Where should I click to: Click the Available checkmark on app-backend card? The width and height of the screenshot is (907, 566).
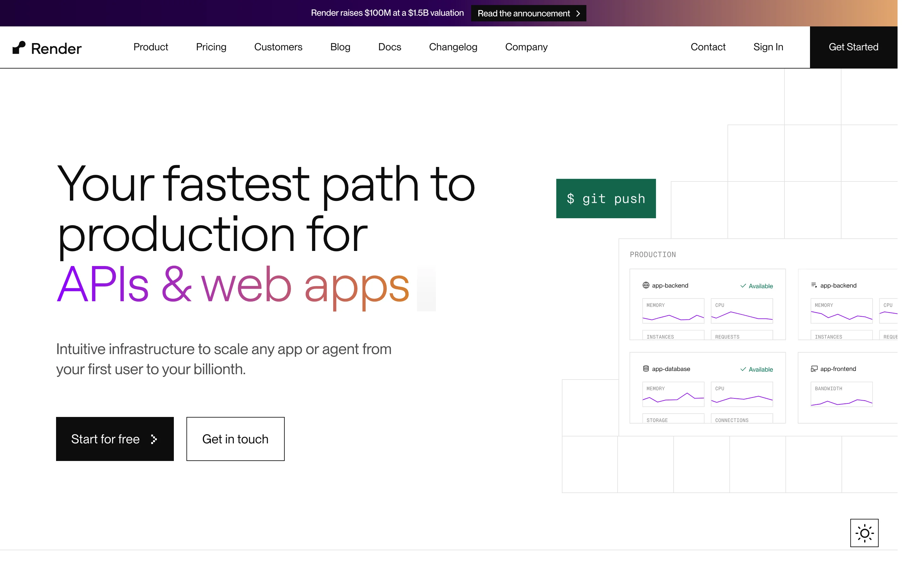(x=743, y=286)
